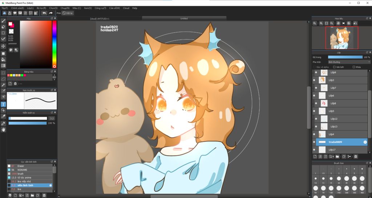Select the NONAME brush preset

tap(30, 170)
